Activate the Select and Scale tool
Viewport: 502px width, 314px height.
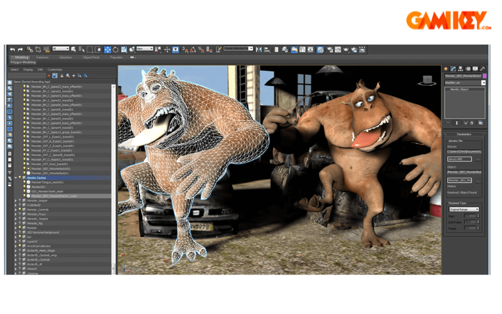124,50
